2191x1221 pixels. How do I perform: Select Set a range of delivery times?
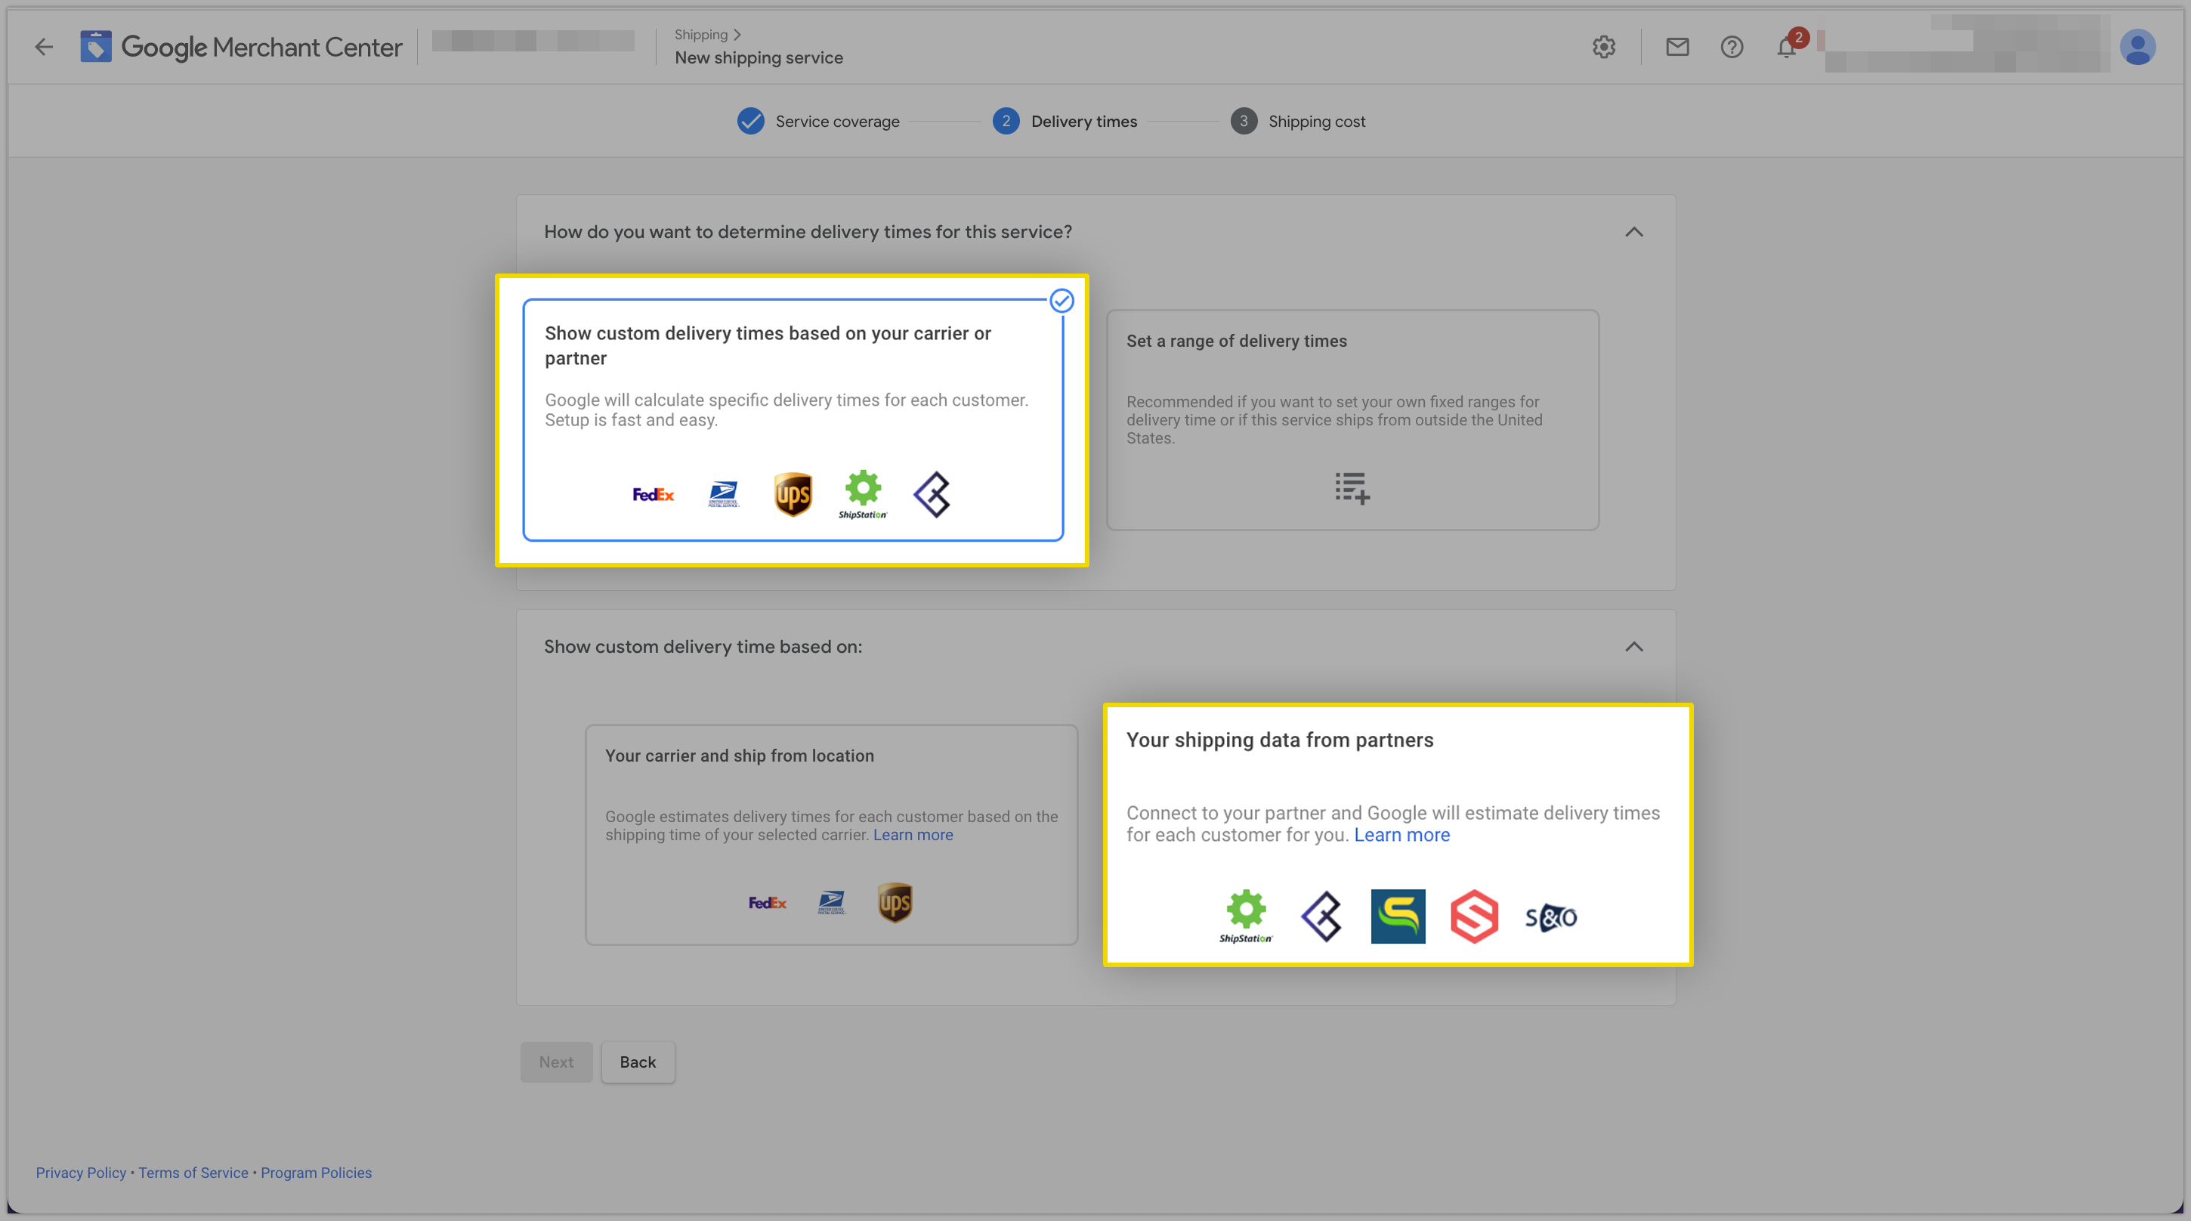click(1352, 419)
